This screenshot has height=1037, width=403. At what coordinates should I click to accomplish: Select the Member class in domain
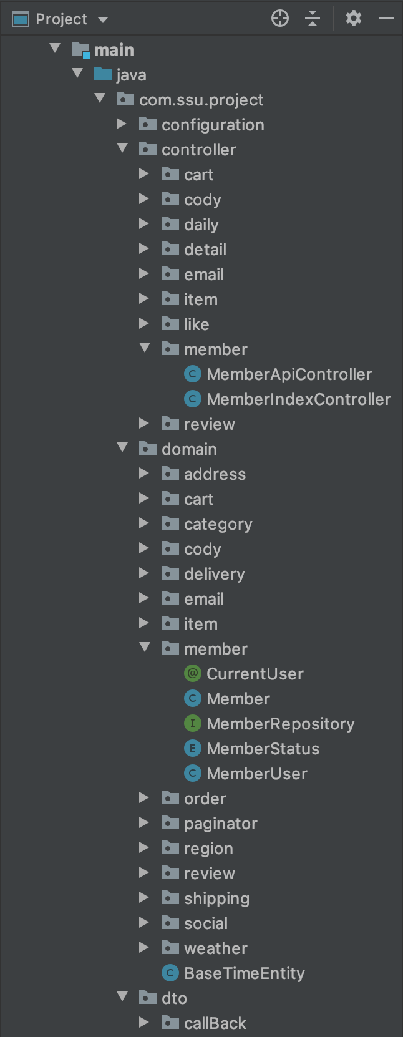[x=238, y=698]
